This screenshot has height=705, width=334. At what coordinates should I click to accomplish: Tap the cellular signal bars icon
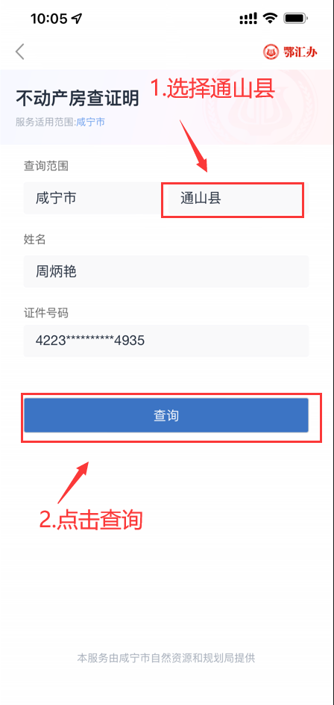(248, 19)
